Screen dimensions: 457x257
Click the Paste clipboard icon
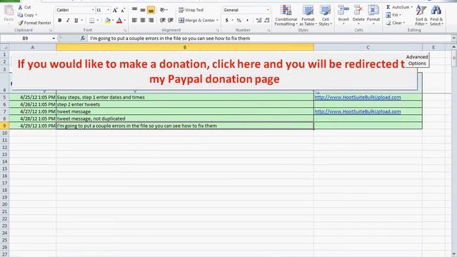(x=9, y=11)
